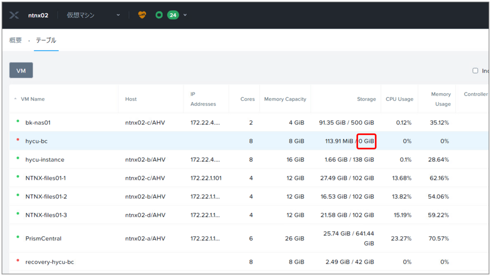Screen dimensions: 490x275
Task: Click the Nutanix X logo icon
Action: 14,15
